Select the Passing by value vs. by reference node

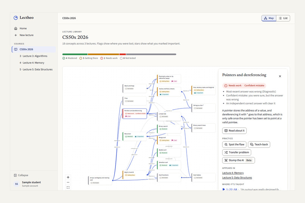coord(169,79)
